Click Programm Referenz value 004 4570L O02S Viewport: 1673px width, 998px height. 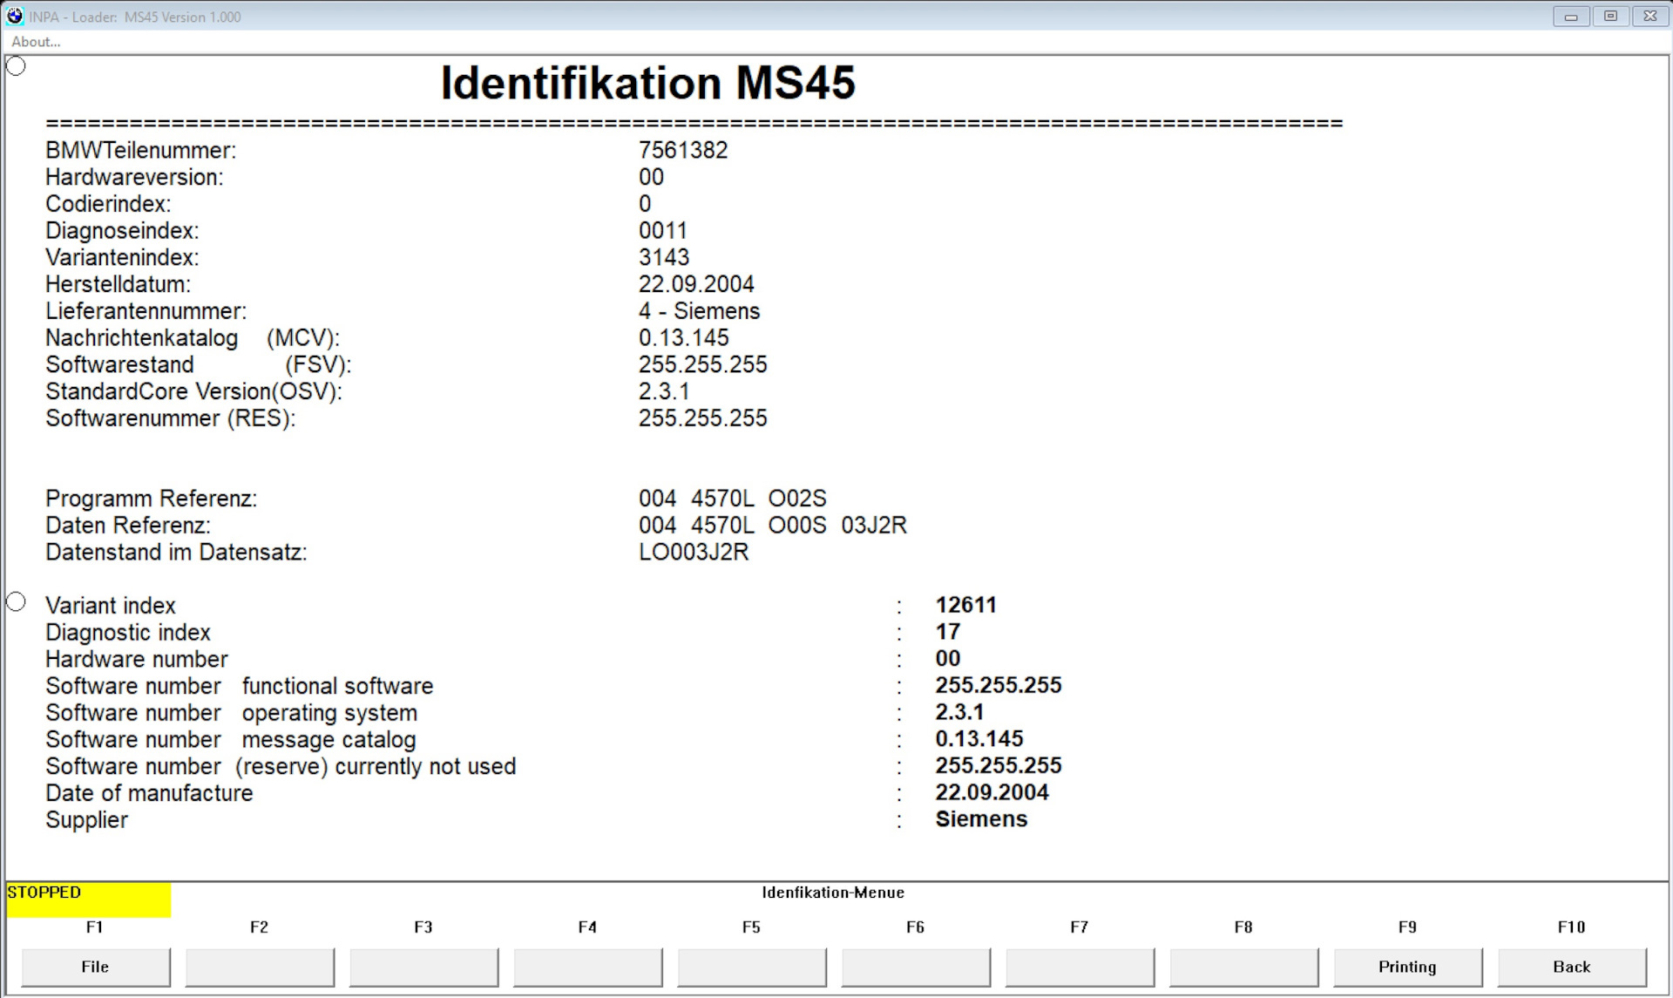[733, 499]
